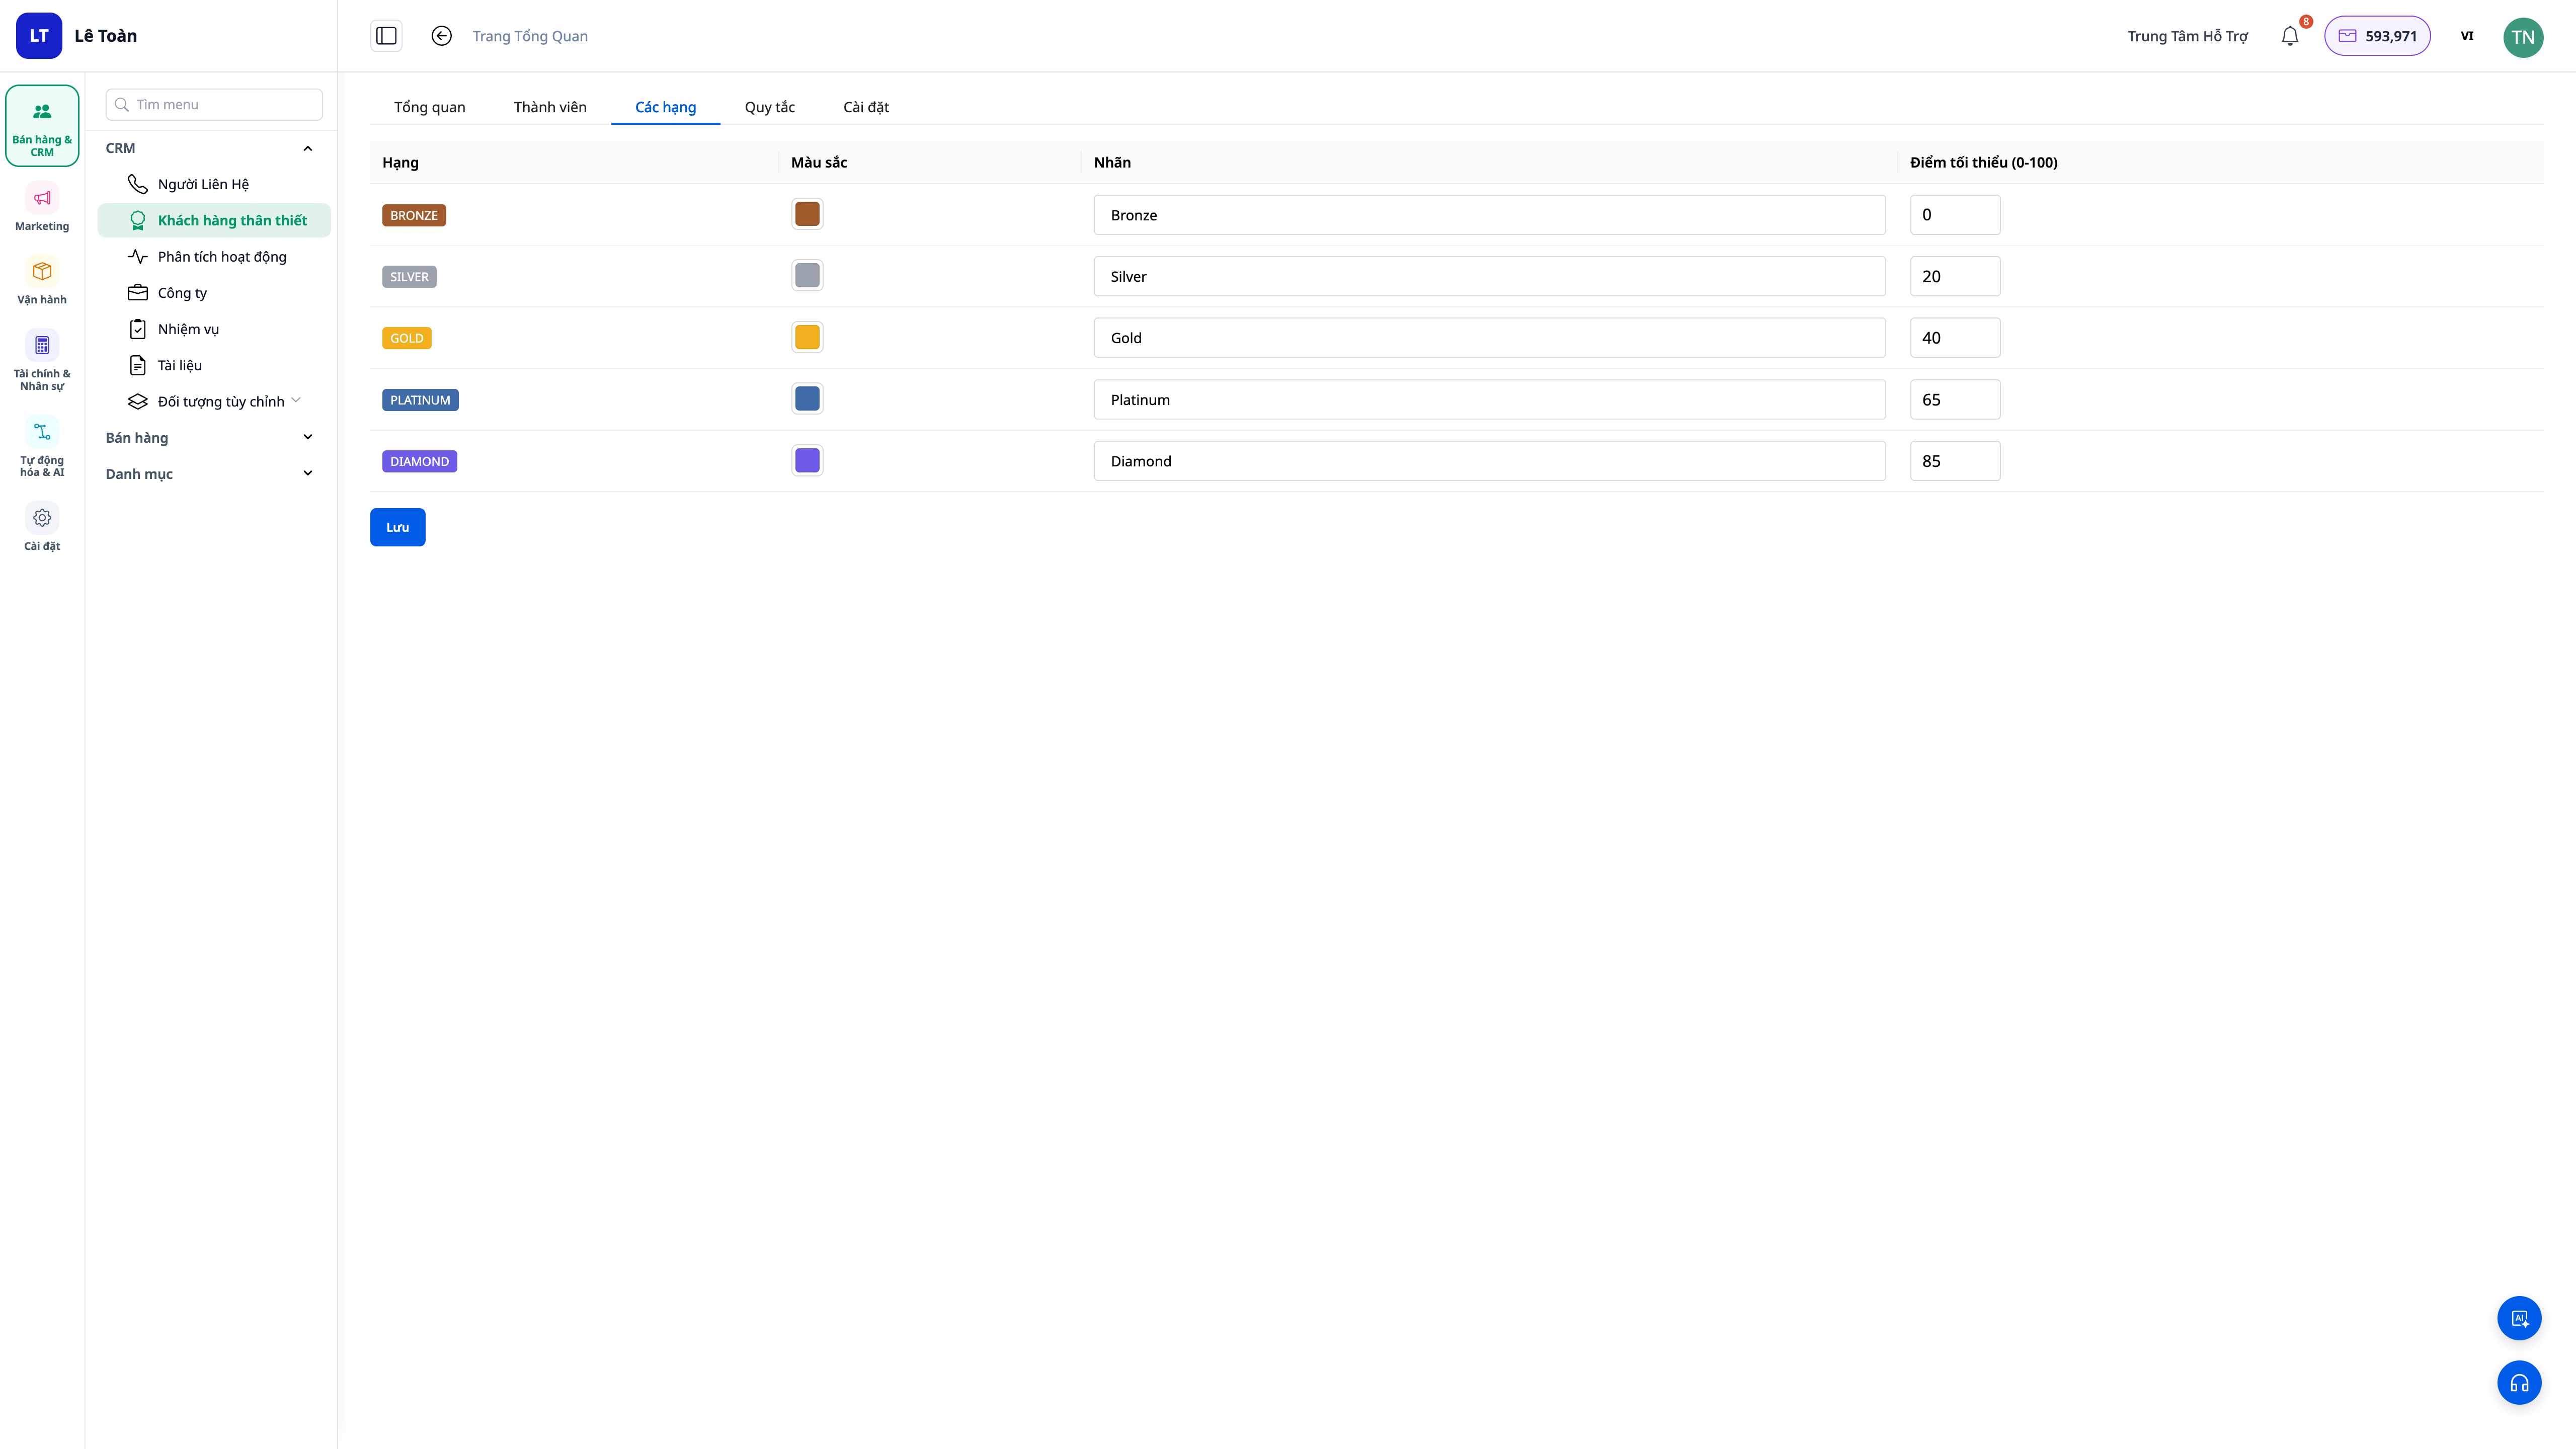
Task: Edit the Gold label field
Action: point(1489,338)
